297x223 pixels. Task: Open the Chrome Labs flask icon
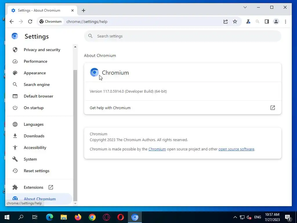tap(248, 21)
